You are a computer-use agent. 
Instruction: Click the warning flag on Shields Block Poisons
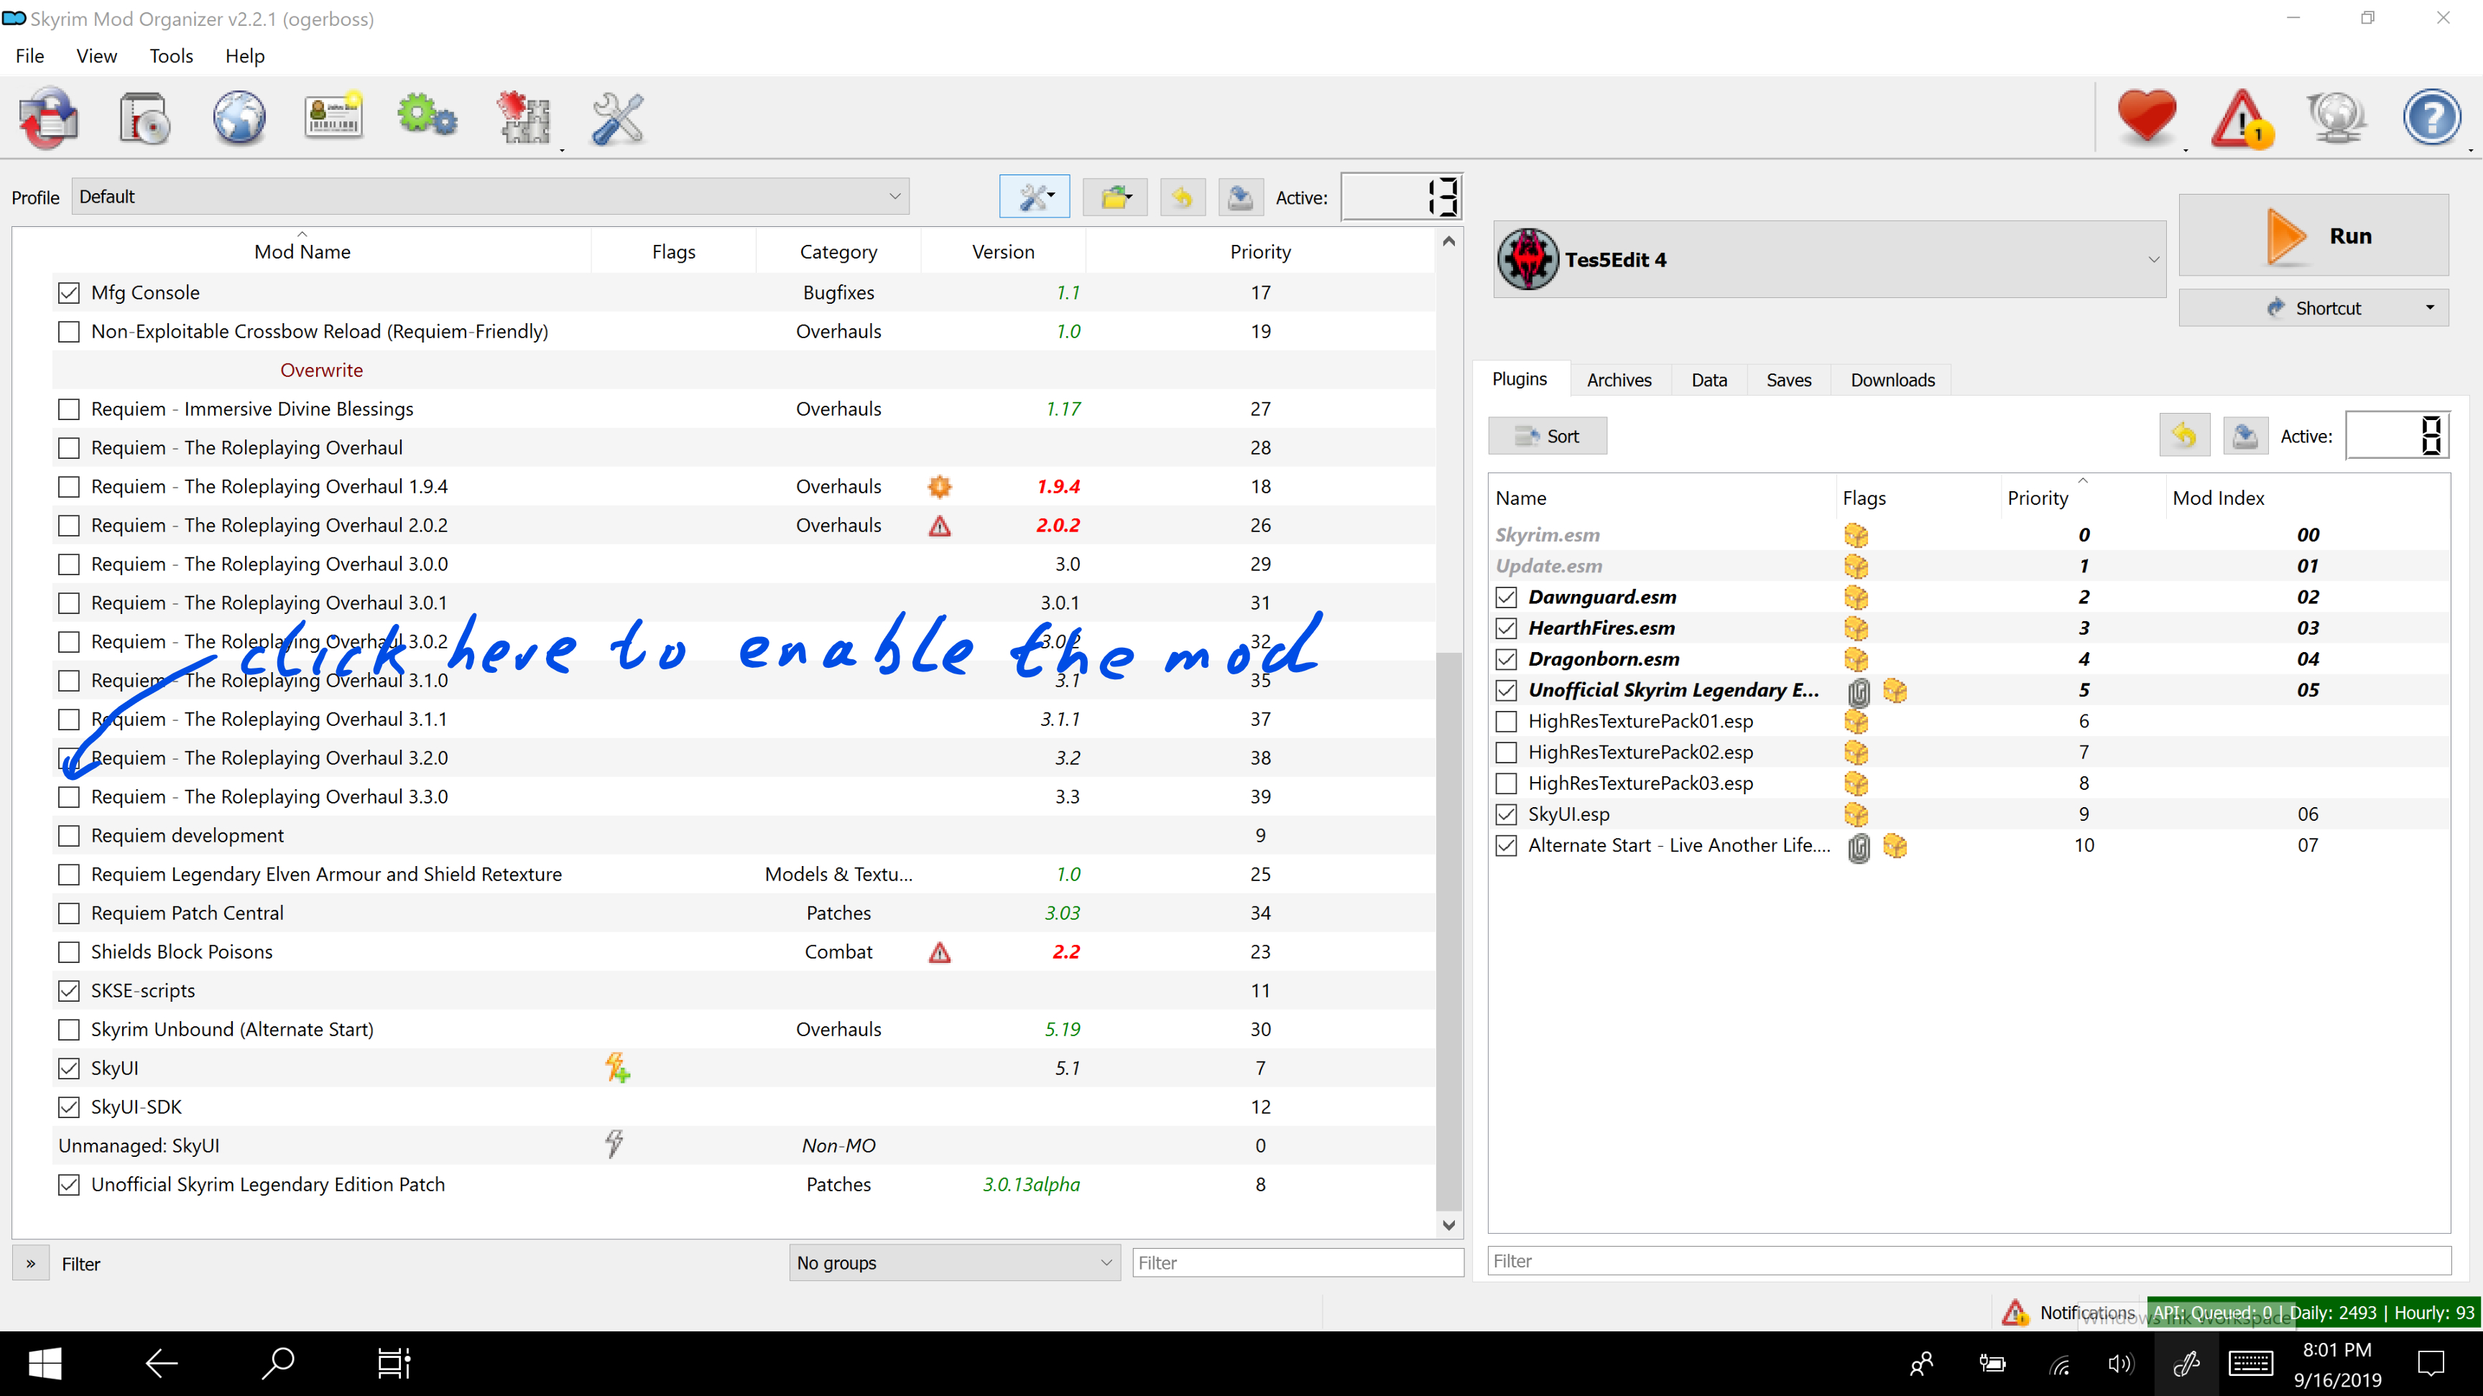click(940, 953)
